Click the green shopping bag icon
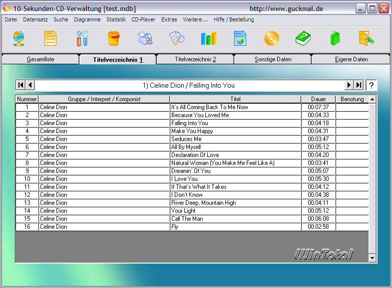Screen dimensions: 392x288 pyautogui.click(x=335, y=38)
